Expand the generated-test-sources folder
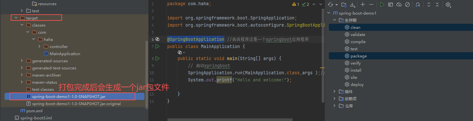473x121 pixels. (x=22, y=68)
